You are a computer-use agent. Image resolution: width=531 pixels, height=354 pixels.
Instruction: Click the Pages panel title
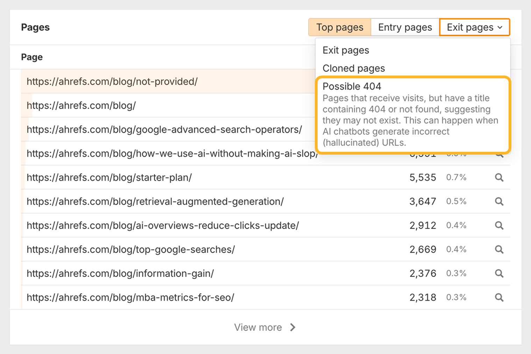[35, 27]
